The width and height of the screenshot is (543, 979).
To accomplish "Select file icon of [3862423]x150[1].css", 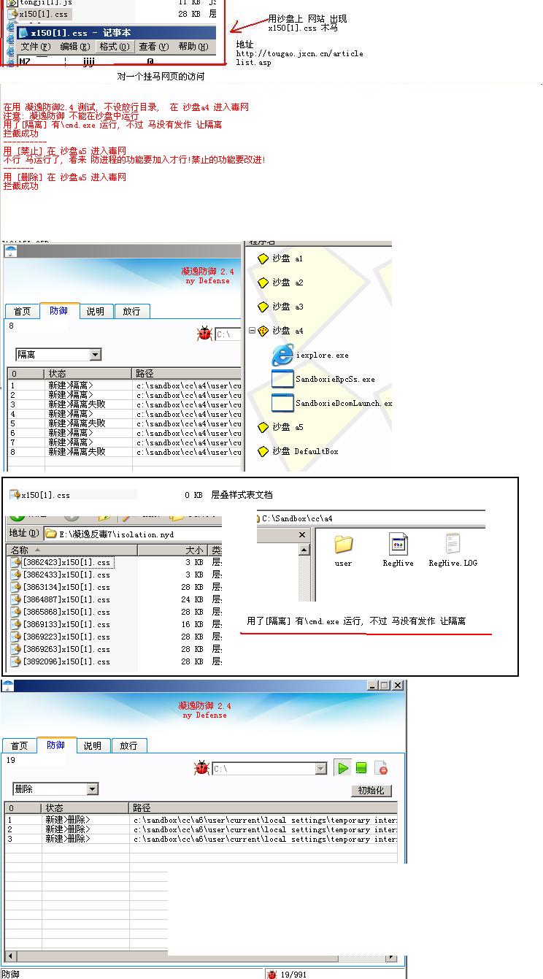I will pyautogui.click(x=16, y=562).
